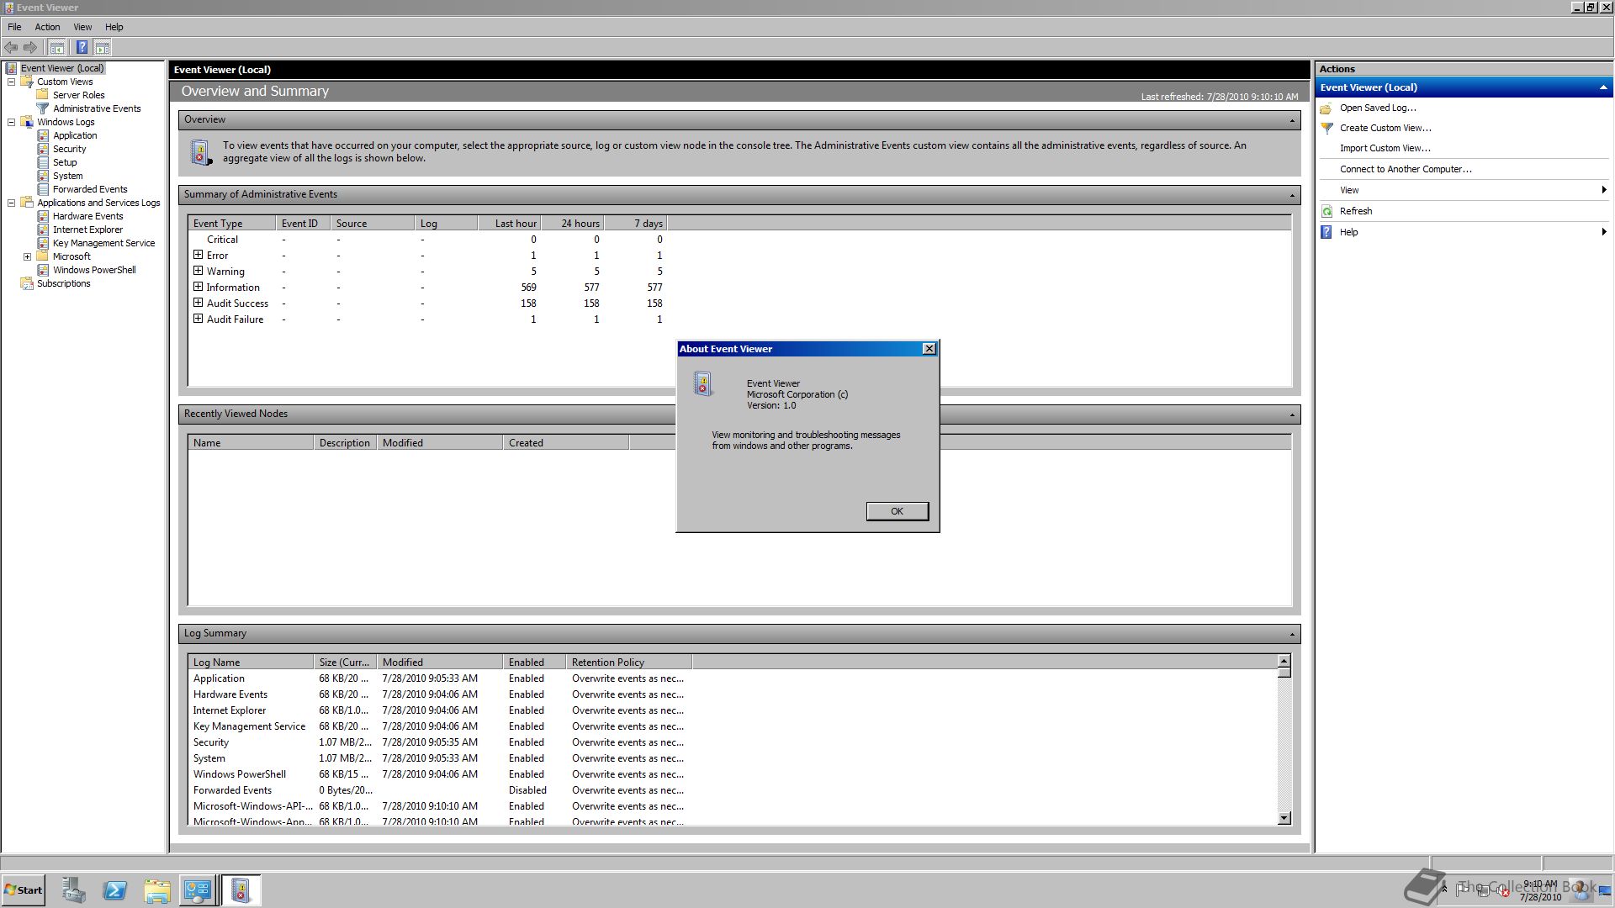Click the Back arrow toolbar icon
Viewport: 1615px width, 908px height.
click(x=11, y=48)
